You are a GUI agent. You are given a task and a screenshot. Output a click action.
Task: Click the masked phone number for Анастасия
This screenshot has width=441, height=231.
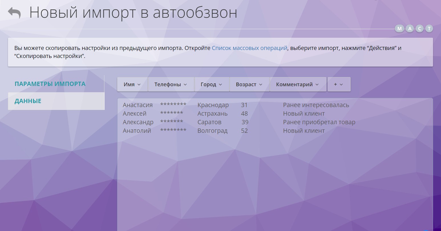(x=173, y=105)
